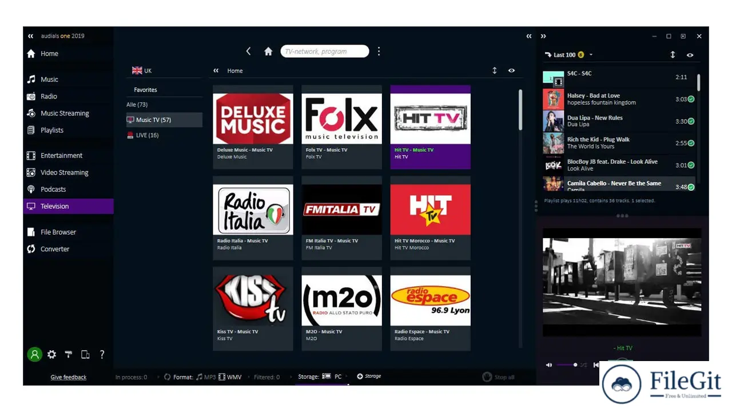This screenshot has height=412, width=732.
Task: Open the three-dot options menu
Action: [x=379, y=51]
